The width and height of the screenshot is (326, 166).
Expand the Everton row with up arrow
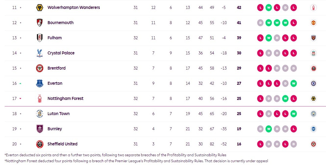(x=20, y=83)
